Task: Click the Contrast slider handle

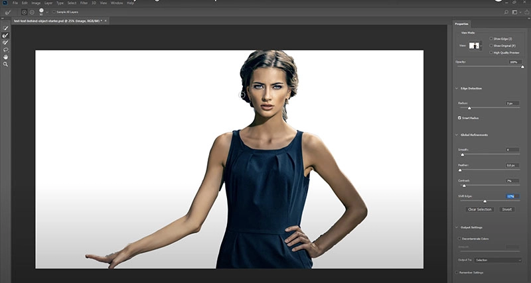Action: pyautogui.click(x=464, y=186)
